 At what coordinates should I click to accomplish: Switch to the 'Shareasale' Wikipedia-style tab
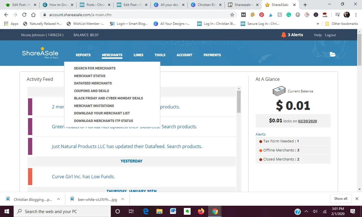coord(243,5)
